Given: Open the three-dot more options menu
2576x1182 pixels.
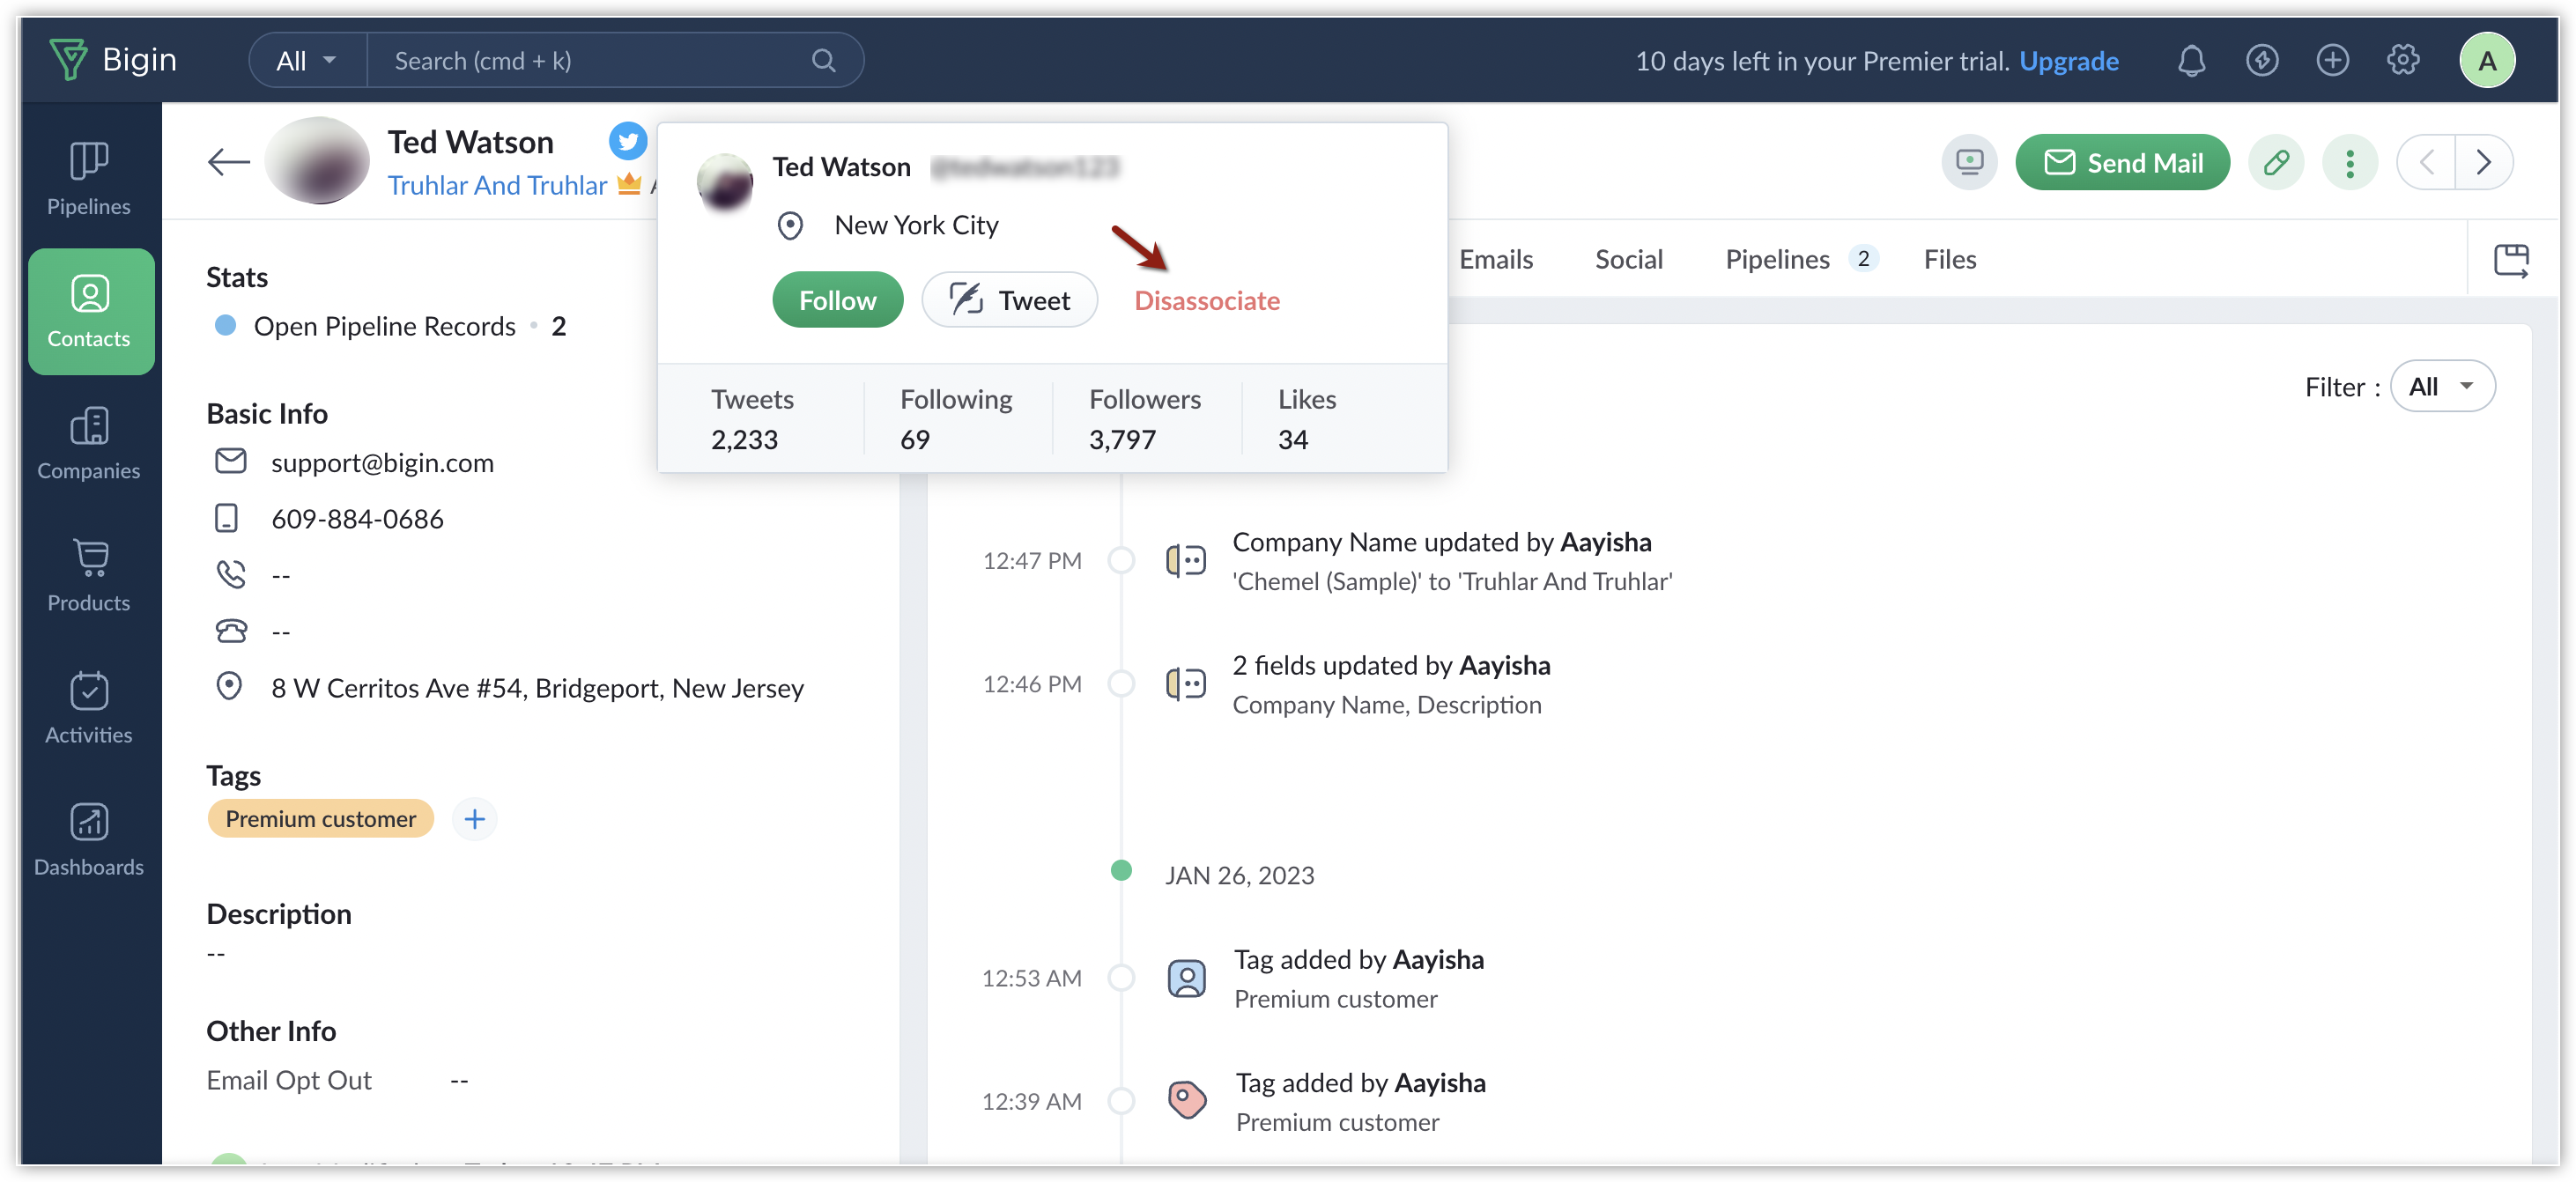Looking at the screenshot, I should pos(2349,162).
